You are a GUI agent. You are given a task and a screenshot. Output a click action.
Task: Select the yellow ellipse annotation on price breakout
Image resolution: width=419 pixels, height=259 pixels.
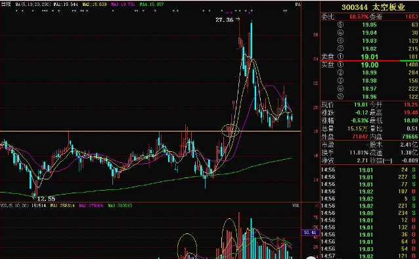click(x=230, y=131)
